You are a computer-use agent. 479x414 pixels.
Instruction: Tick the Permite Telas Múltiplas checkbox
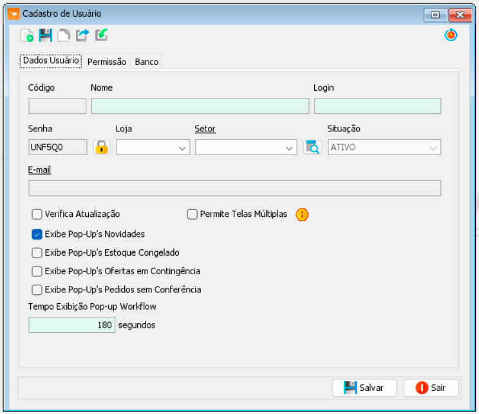192,214
